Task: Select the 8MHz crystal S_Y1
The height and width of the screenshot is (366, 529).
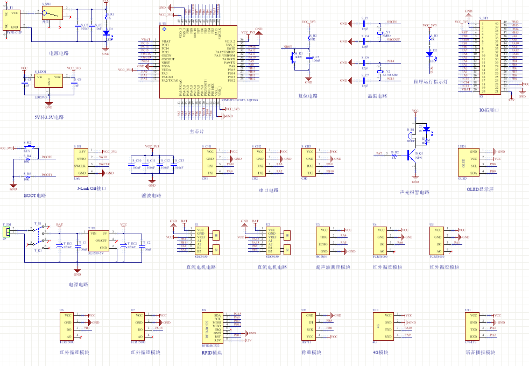Action: pyautogui.click(x=379, y=33)
